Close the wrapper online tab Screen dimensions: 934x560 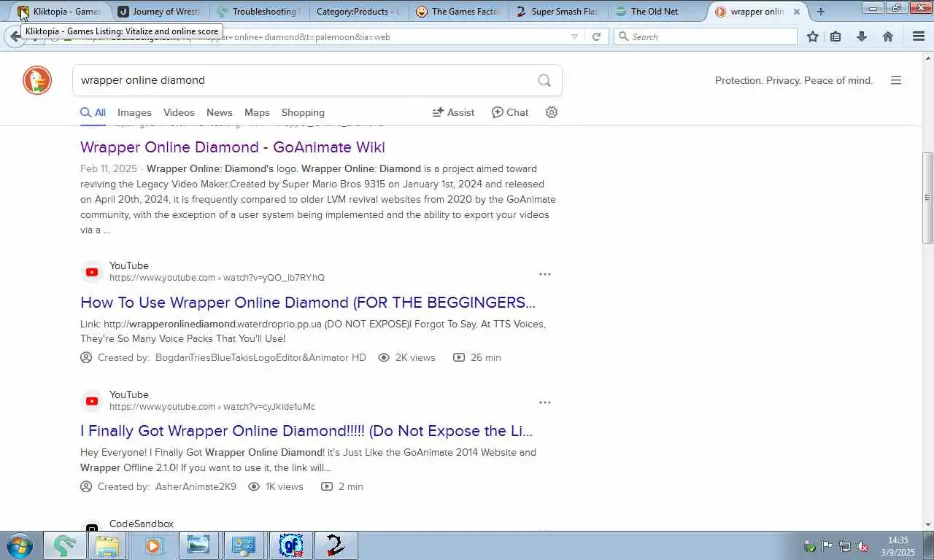tap(797, 12)
